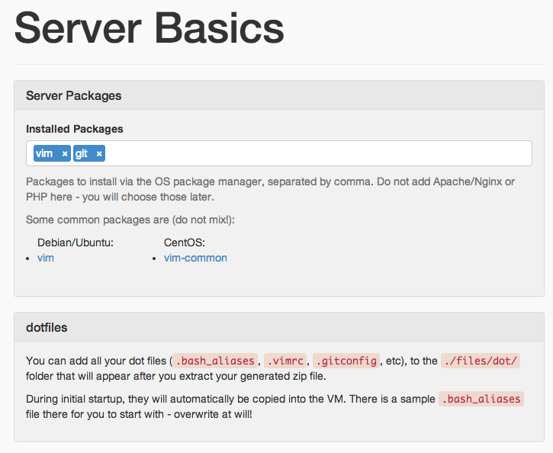
Task: Add vim from the Debian/Ubuntu list
Action: [46, 258]
